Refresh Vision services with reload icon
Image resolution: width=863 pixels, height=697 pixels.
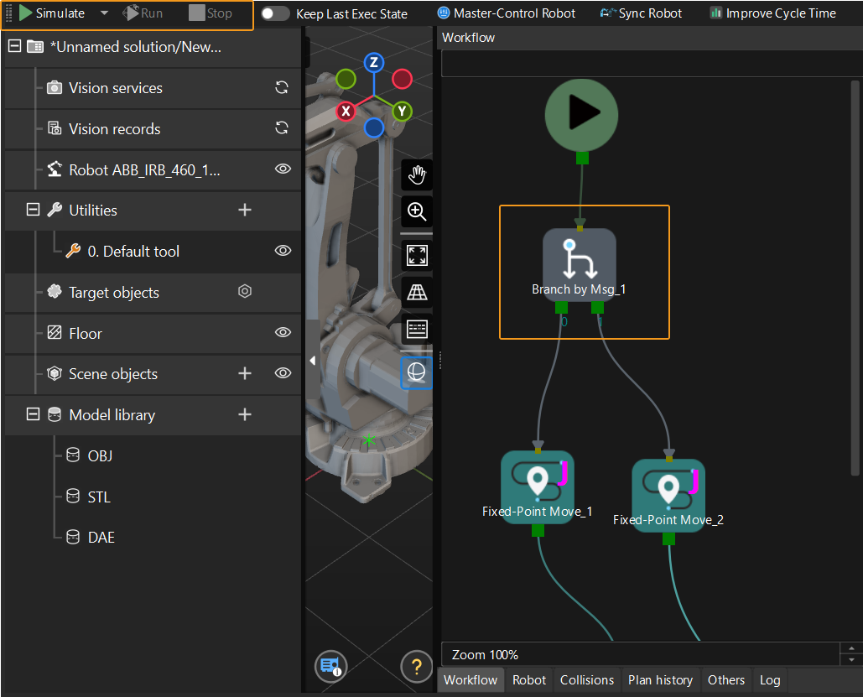click(283, 87)
